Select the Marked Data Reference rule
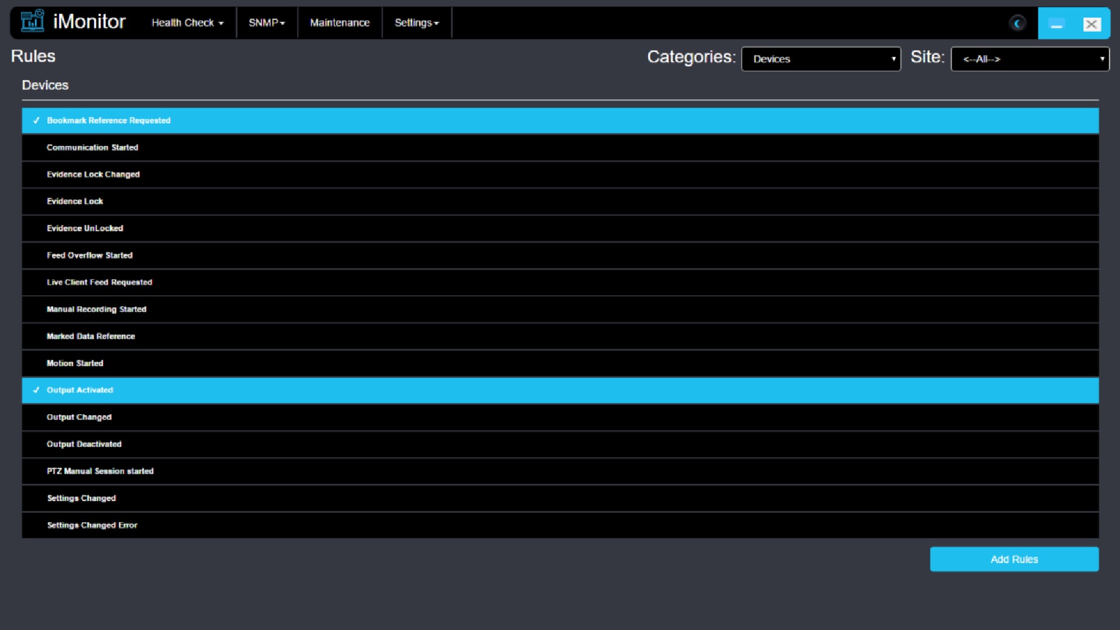Image resolution: width=1120 pixels, height=630 pixels. [560, 336]
